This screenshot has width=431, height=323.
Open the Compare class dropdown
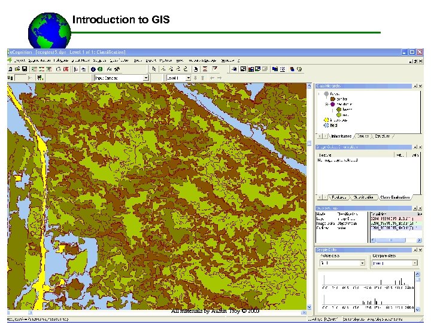coord(414,263)
